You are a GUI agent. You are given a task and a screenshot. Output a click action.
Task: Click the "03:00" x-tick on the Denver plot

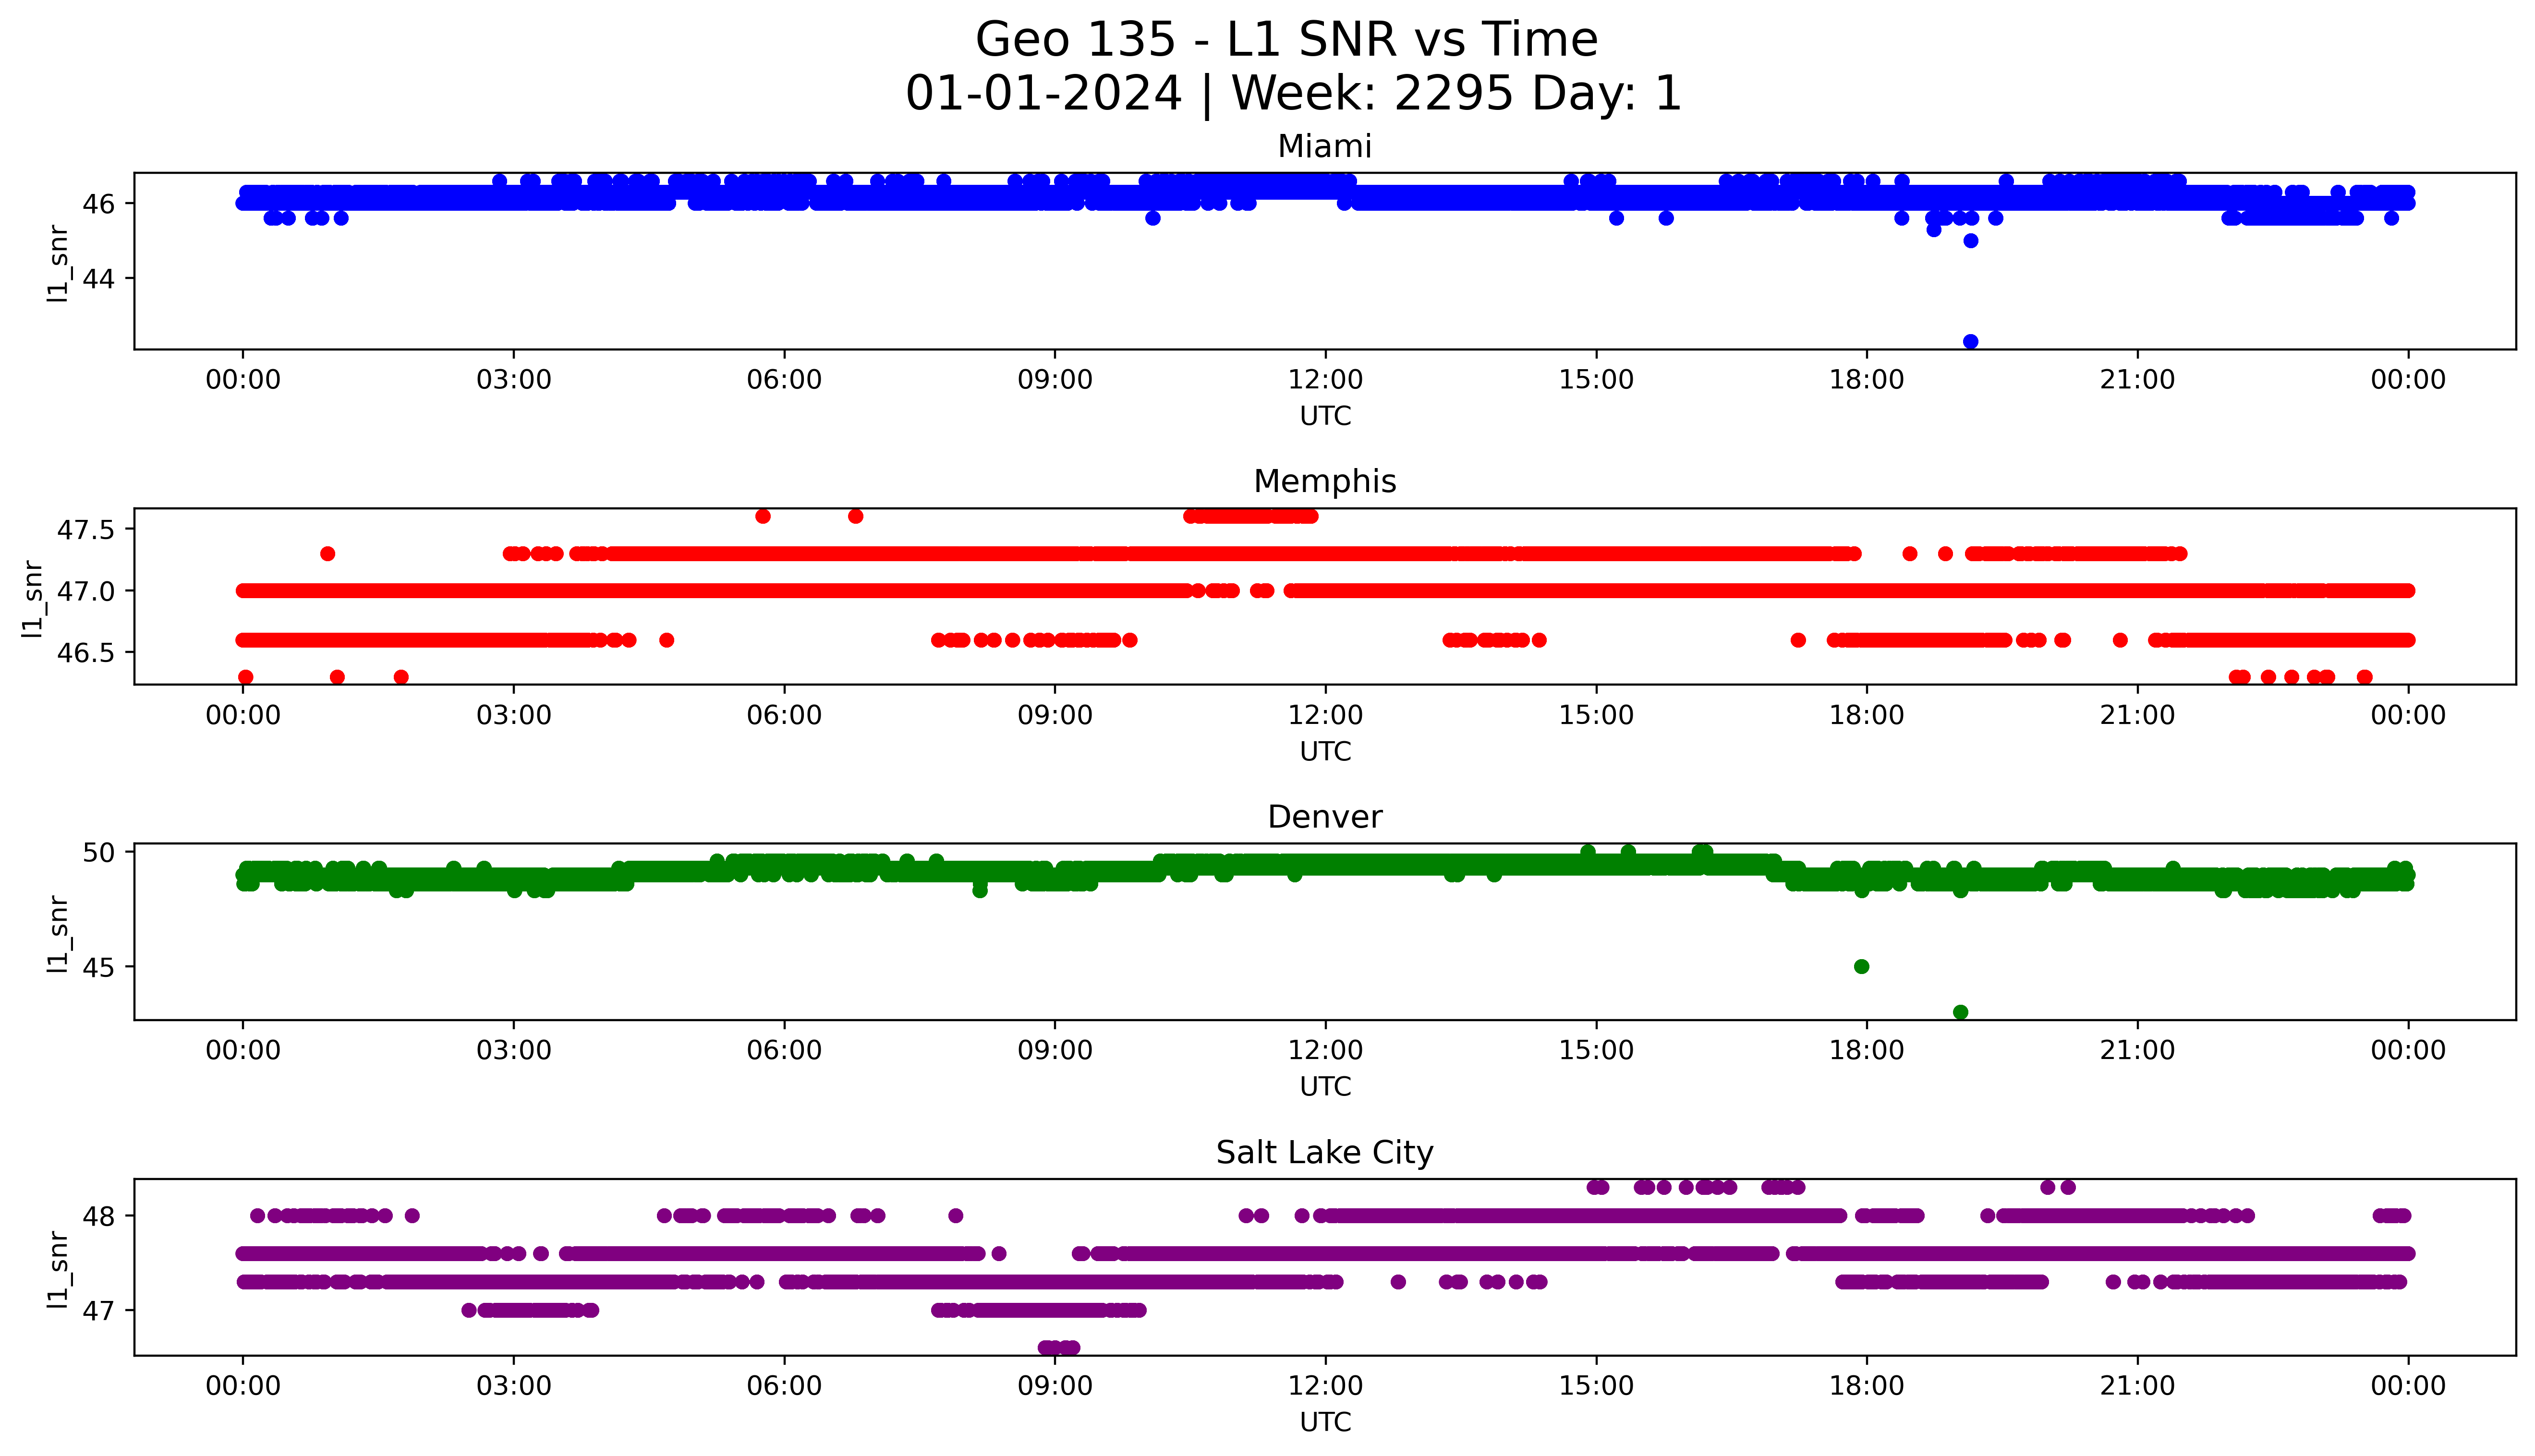click(x=514, y=1050)
